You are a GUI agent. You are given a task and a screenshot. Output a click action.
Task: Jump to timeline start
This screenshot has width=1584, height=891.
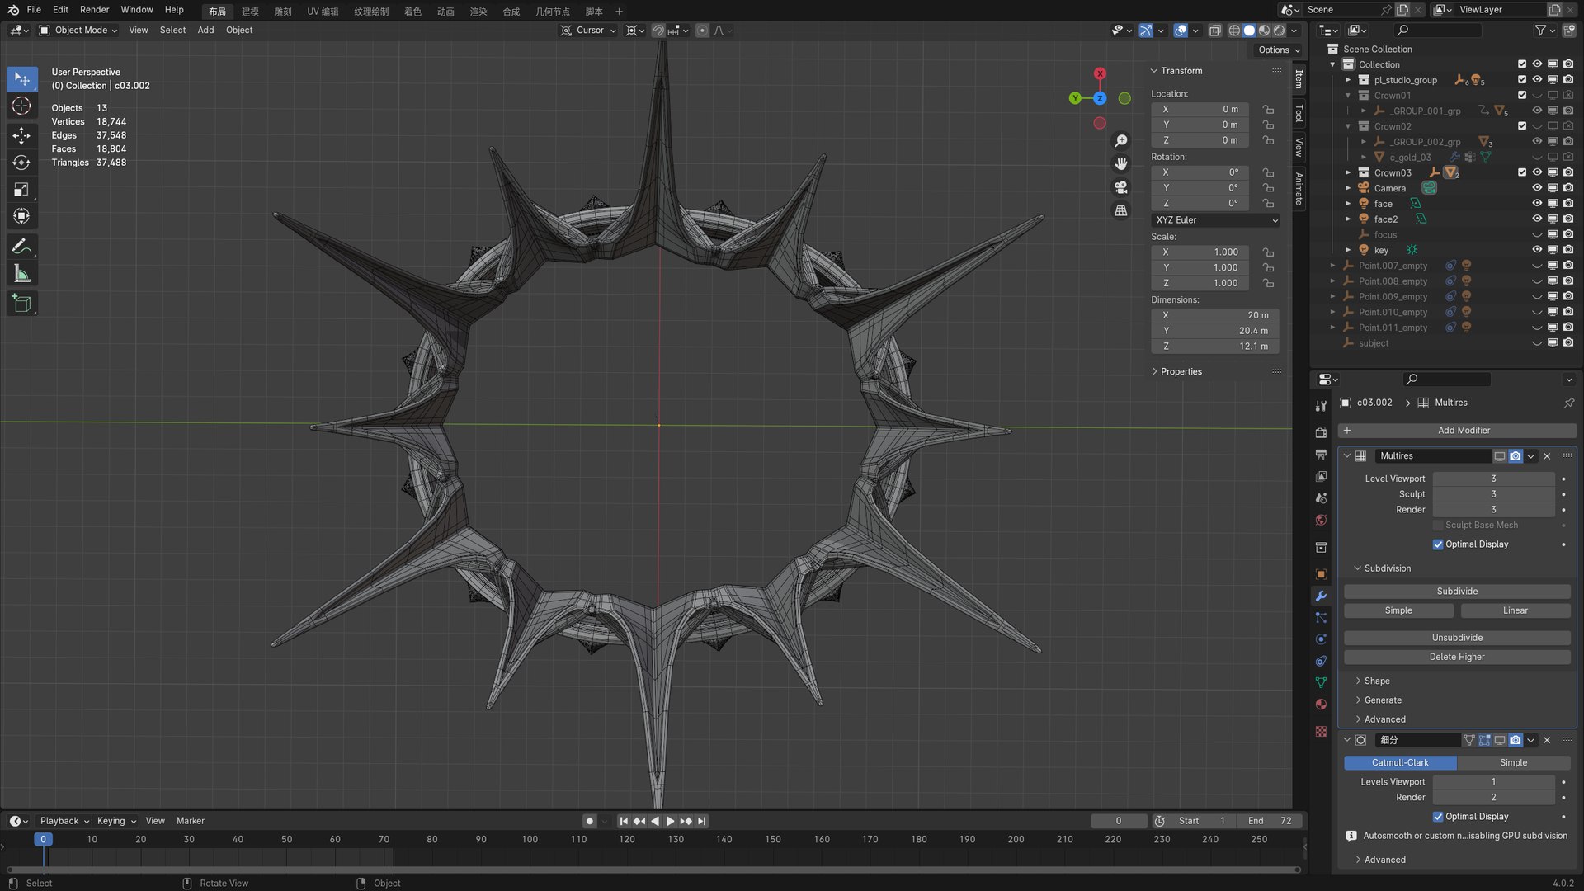click(x=624, y=821)
